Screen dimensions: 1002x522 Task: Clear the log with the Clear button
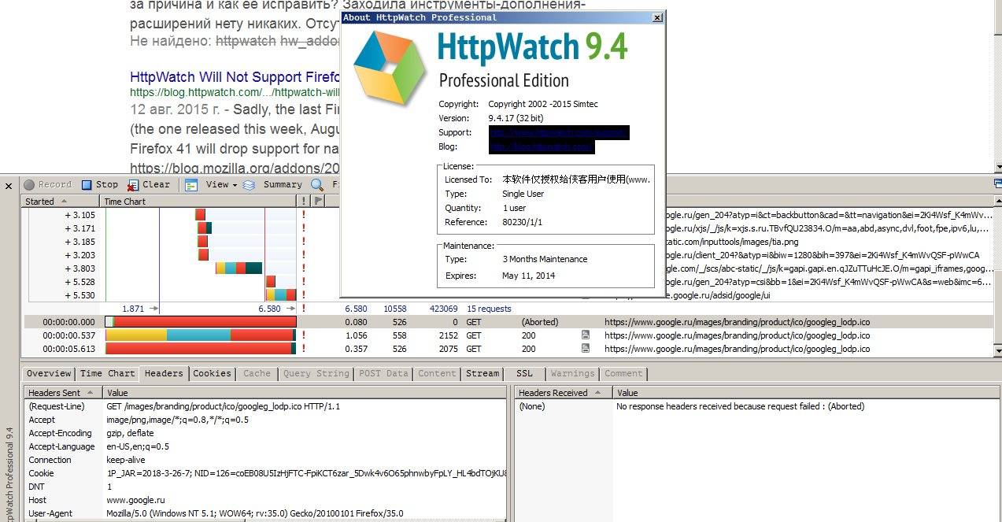click(148, 185)
